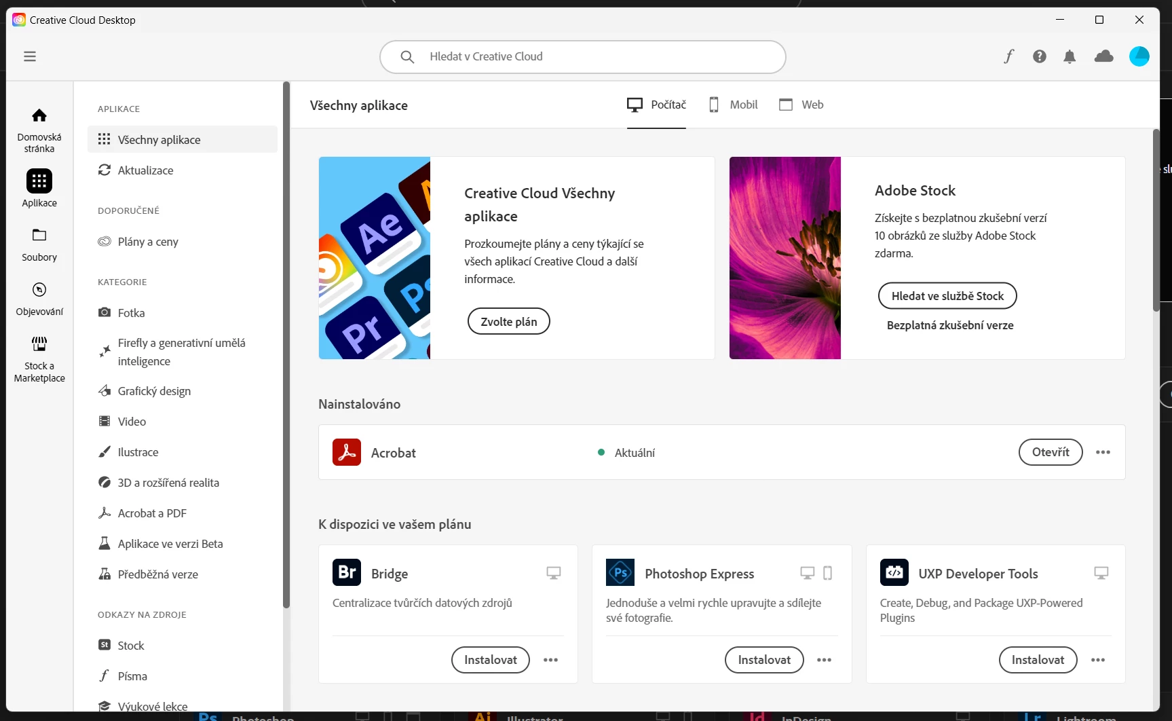Click the Creative Cloud apps promo image
The height and width of the screenshot is (721, 1172).
pyautogui.click(x=375, y=258)
